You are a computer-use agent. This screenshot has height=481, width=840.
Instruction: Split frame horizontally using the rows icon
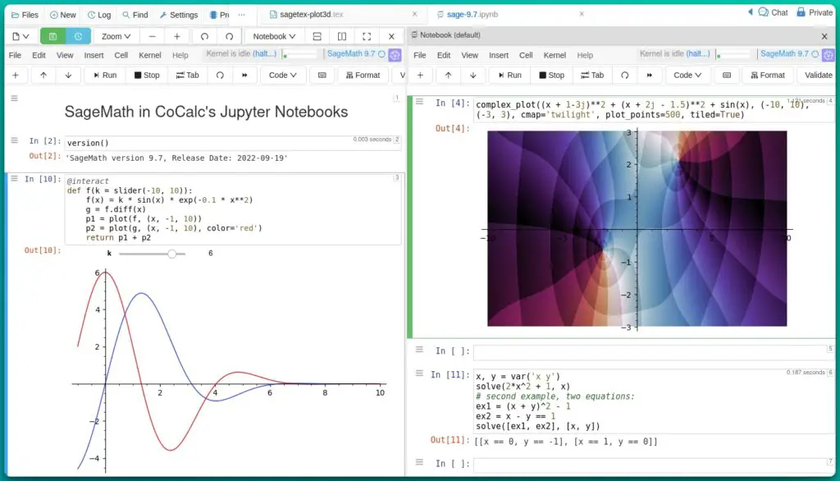tap(317, 36)
